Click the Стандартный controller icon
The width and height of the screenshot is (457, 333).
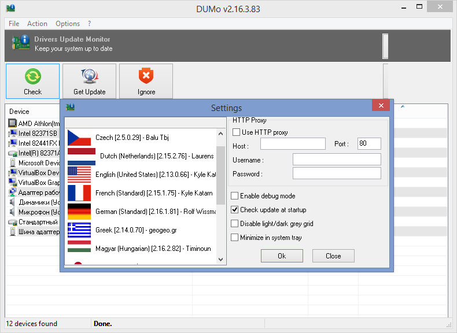13,222
